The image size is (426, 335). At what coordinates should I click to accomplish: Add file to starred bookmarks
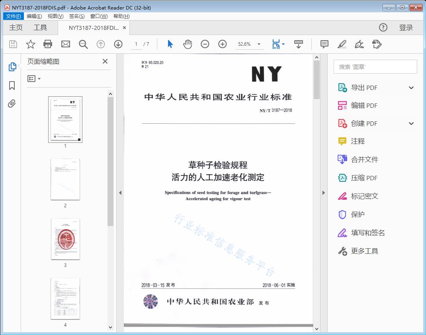31,44
